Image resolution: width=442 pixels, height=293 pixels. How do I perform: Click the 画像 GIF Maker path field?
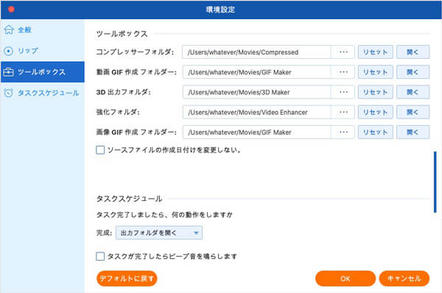pos(256,132)
